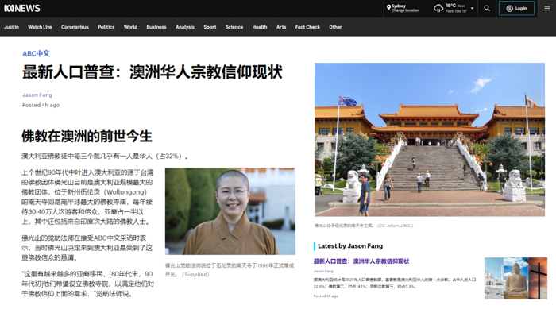
Task: Open the search magnifier icon
Action: click(487, 8)
